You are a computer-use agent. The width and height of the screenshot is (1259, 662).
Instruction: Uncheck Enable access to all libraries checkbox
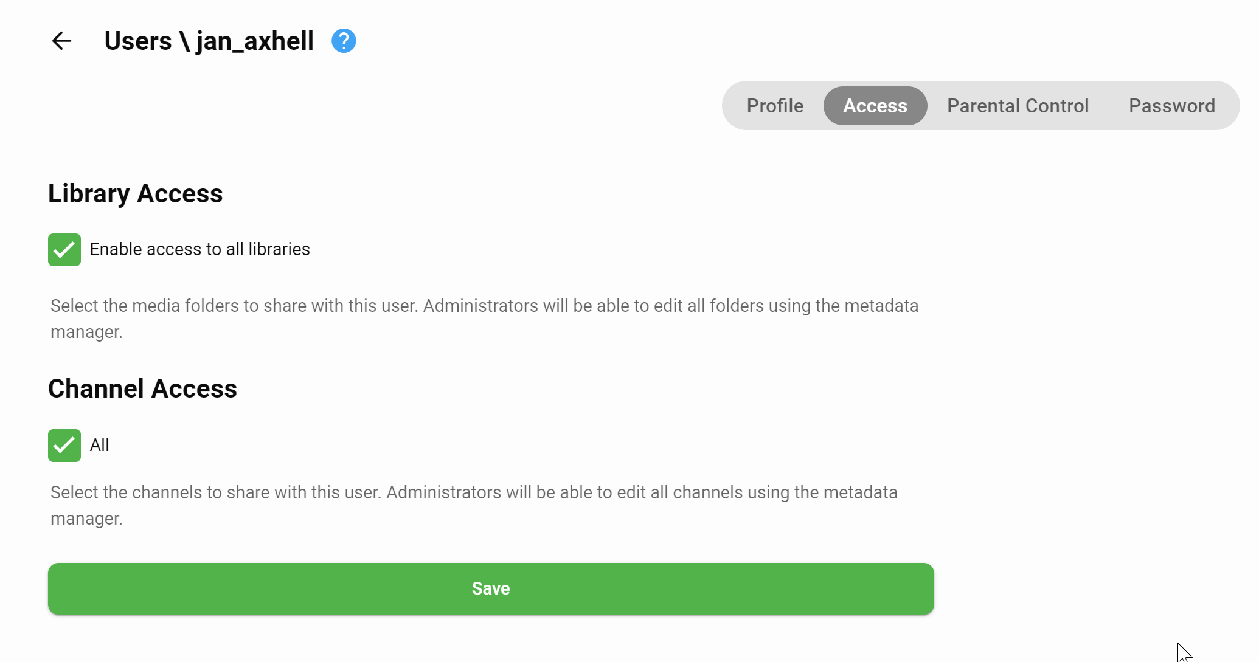coord(64,250)
